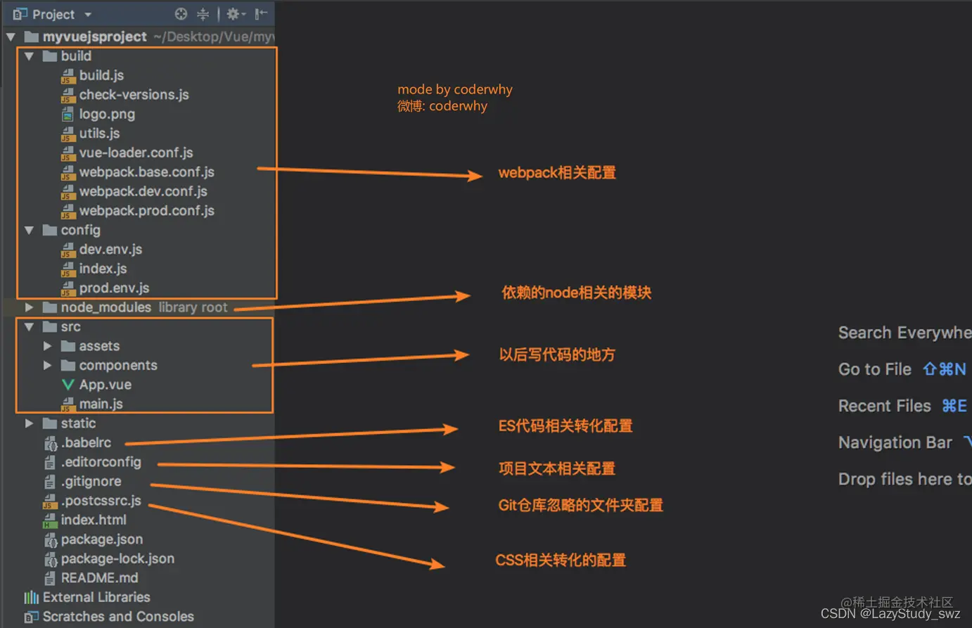
Task: Expand the assets folder
Action: point(48,346)
